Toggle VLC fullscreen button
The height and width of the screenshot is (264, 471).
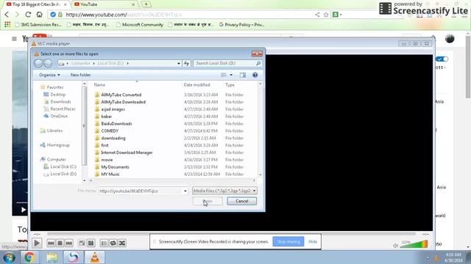tap(82, 243)
